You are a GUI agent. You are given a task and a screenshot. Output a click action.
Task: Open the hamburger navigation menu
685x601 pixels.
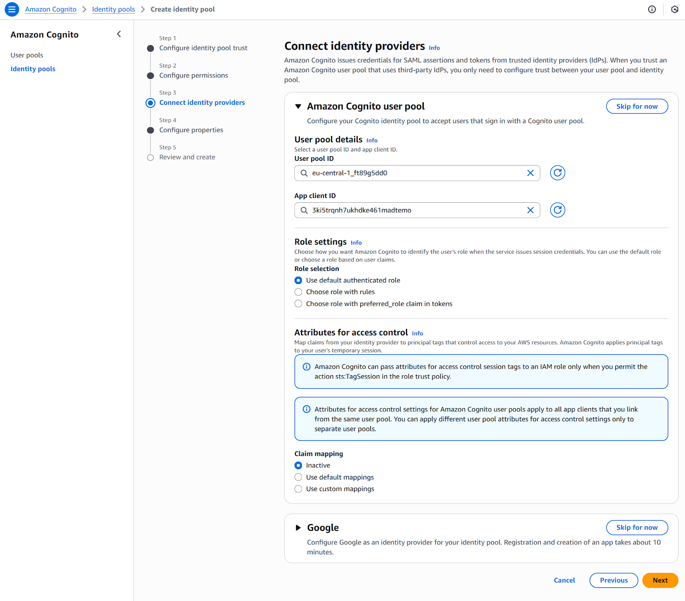point(12,9)
